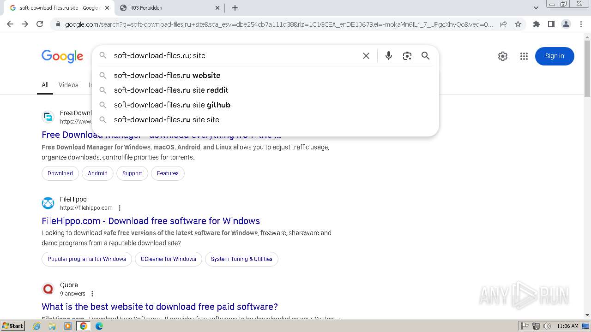
Task: Click the taskbar clock showing 11:06 AM
Action: click(x=567, y=326)
